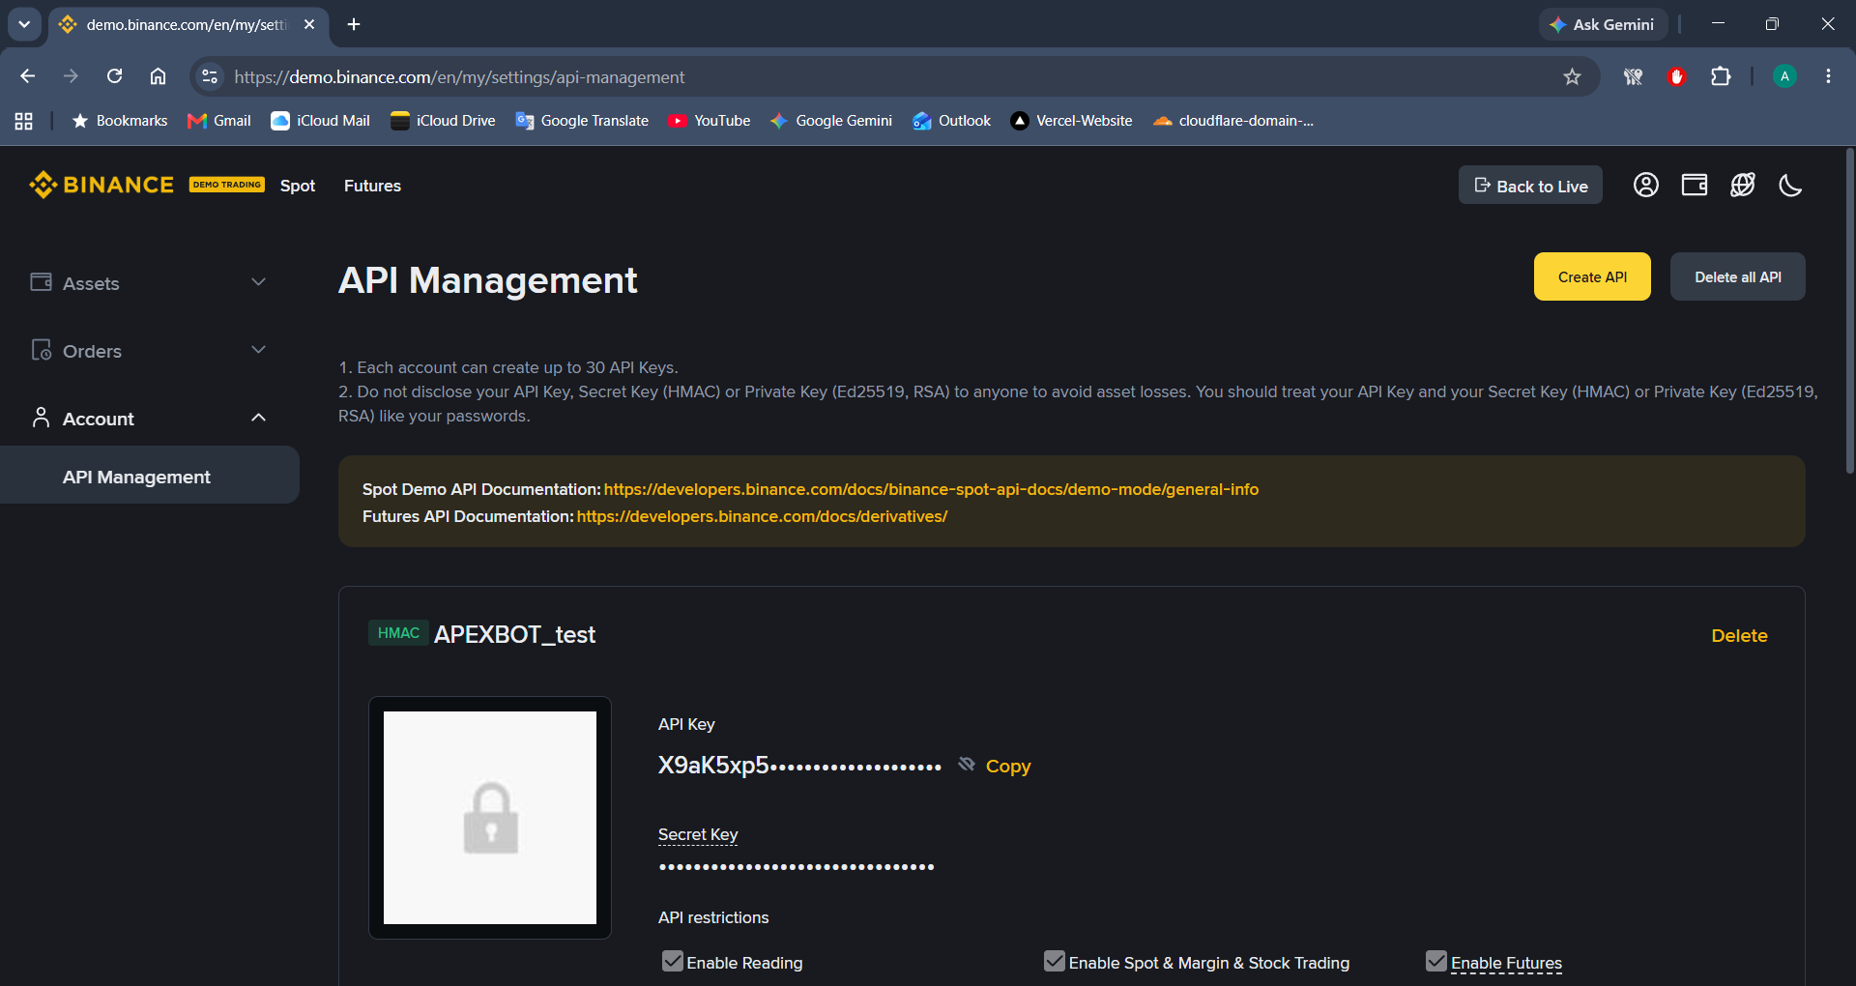
Task: Open the crossed-tools extension icon
Action: 1633,76
